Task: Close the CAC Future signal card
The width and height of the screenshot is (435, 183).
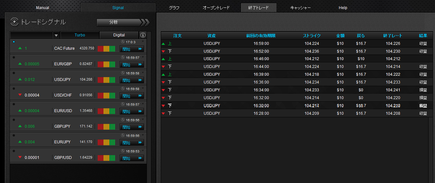Action: tap(143, 41)
